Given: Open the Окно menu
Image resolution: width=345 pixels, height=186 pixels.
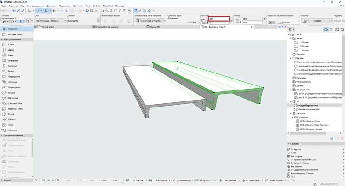Looking at the screenshot, I should [x=88, y=6].
